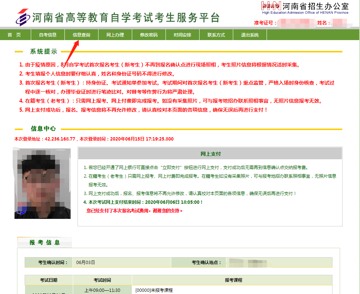Screen dimensions: 360x294
Task: Click the 网上支付 panel header
Action: (x=210, y=154)
